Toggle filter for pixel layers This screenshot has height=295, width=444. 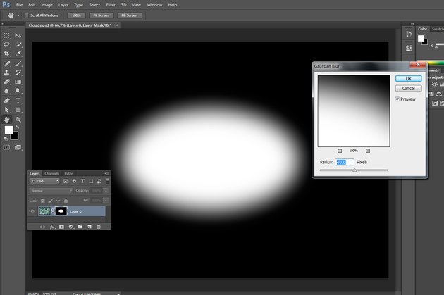[x=66, y=181]
